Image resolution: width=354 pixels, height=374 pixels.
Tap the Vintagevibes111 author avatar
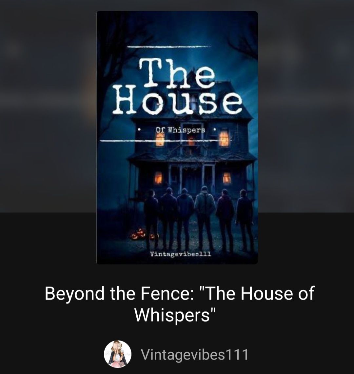click(x=118, y=354)
